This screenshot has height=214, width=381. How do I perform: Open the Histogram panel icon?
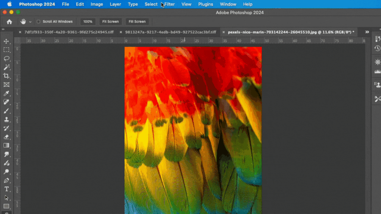[x=377, y=71]
